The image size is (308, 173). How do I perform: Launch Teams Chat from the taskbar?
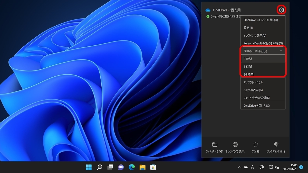point(121,167)
